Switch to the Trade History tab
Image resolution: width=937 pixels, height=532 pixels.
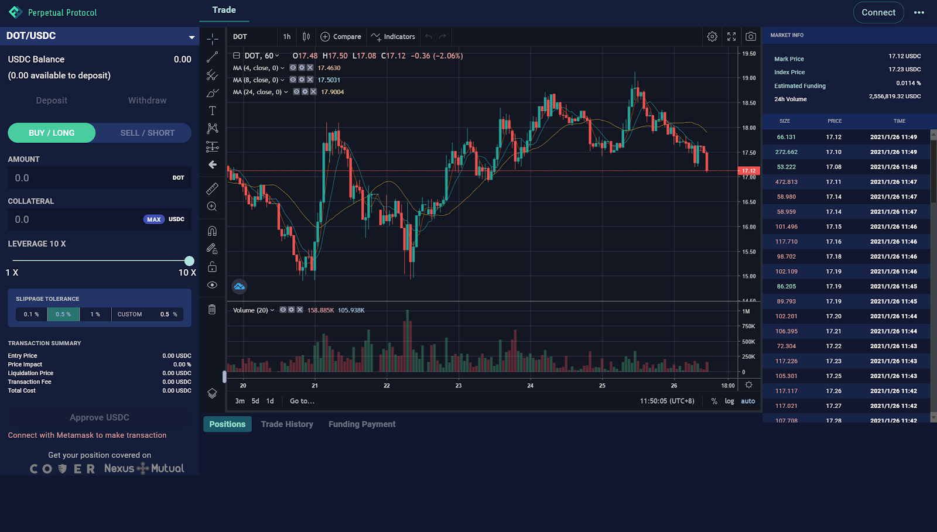coord(287,424)
